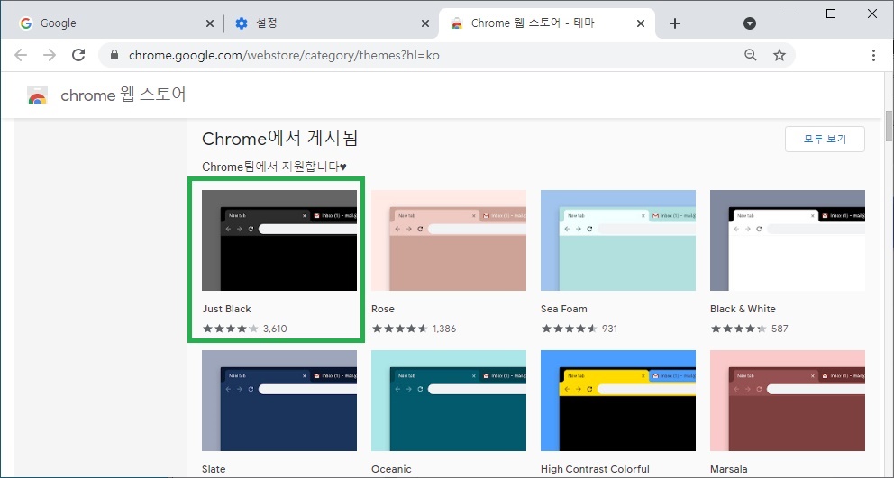
Task: Close the 설정 tab
Action: coord(425,23)
